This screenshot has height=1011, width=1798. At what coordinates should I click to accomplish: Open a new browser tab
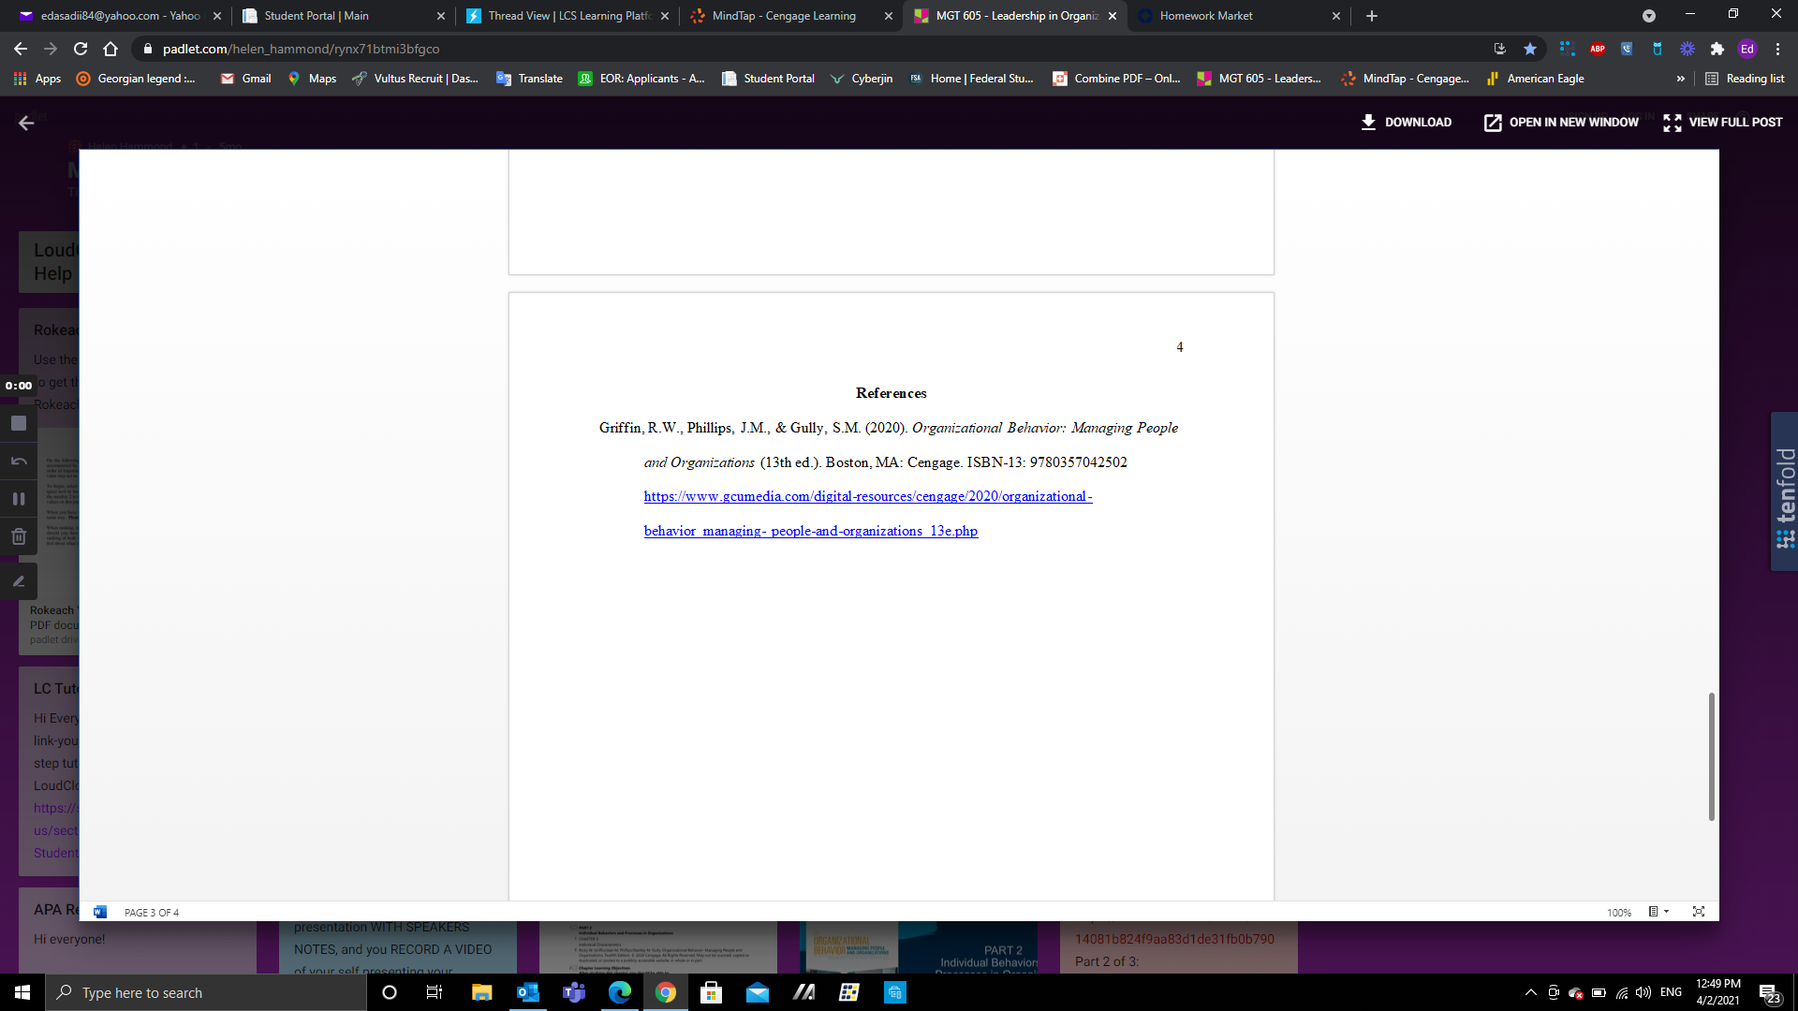pos(1372,16)
